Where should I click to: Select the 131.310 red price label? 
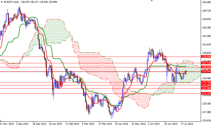(x=206, y=93)
